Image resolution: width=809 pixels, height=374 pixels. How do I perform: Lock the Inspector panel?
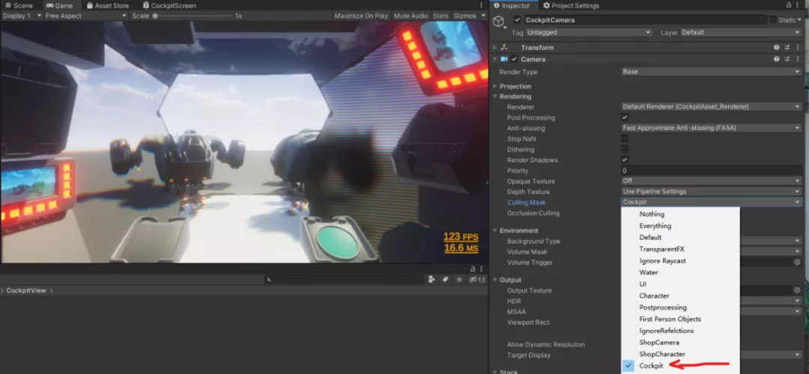tap(789, 5)
